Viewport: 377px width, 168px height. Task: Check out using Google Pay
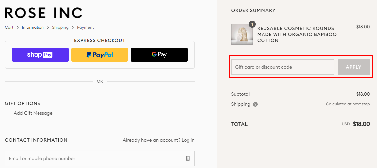coord(159,55)
